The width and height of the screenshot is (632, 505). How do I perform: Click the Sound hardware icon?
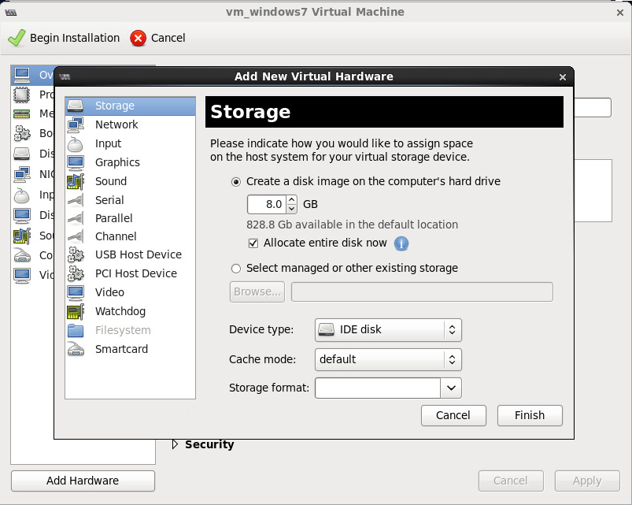(x=76, y=181)
